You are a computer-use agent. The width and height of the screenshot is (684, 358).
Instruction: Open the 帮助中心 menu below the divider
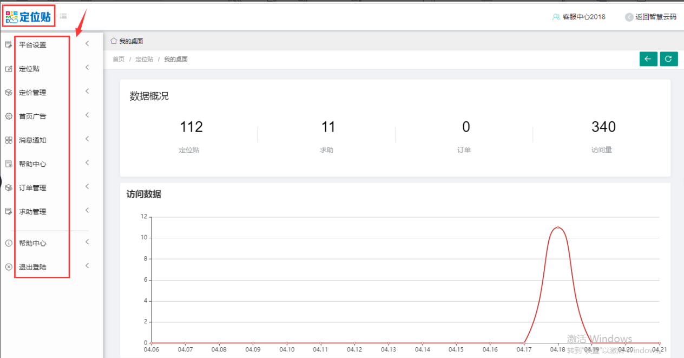coord(32,243)
